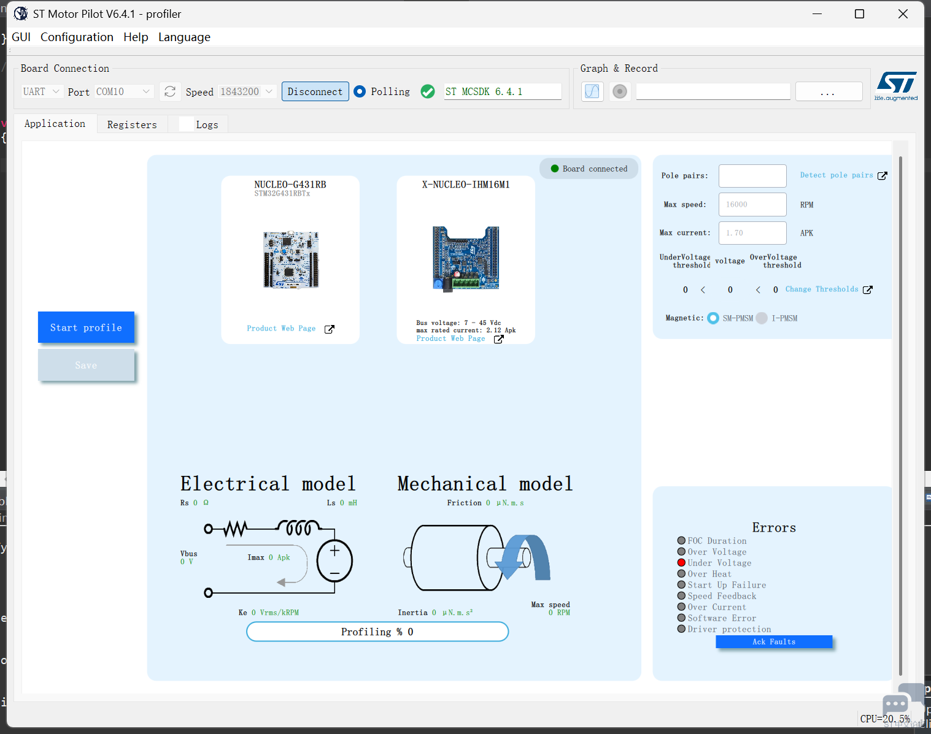Click the Over Current fault indicator
931x734 pixels.
tap(681, 607)
